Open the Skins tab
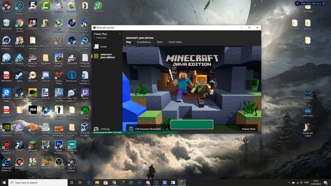This screenshot has width=331, height=186. click(x=160, y=42)
